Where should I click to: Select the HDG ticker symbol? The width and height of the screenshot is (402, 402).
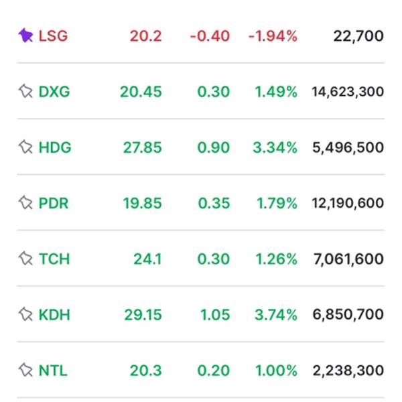(x=55, y=147)
